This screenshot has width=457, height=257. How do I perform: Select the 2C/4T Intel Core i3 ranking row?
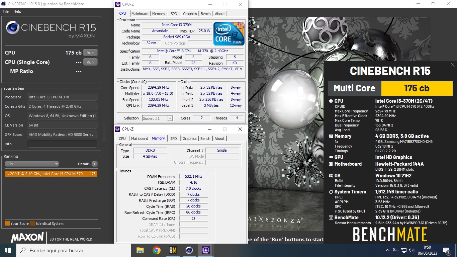tap(51, 174)
